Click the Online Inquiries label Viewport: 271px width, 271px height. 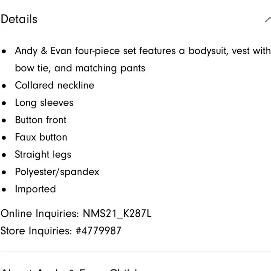[x=40, y=214]
